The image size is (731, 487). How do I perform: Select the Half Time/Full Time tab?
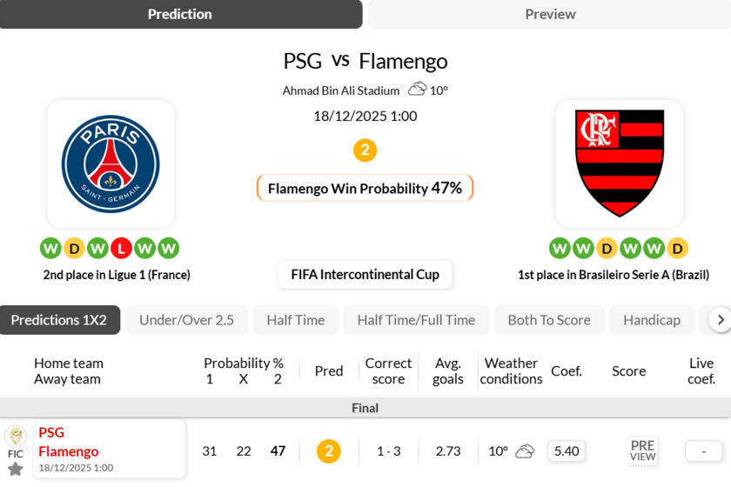pos(416,320)
